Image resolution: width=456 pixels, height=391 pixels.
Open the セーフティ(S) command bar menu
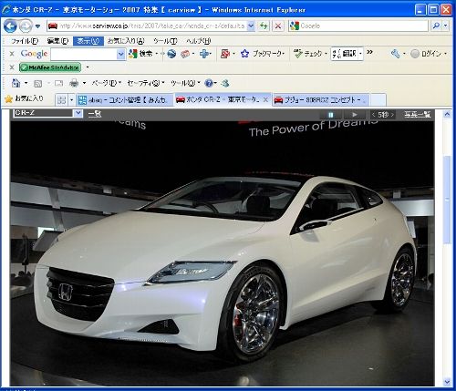[x=146, y=83]
